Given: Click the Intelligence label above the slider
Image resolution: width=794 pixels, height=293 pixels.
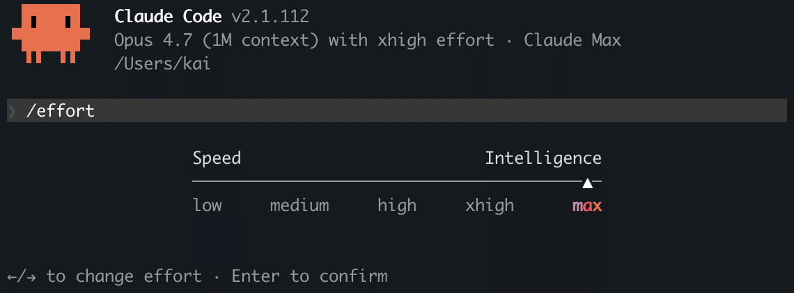Looking at the screenshot, I should (543, 158).
